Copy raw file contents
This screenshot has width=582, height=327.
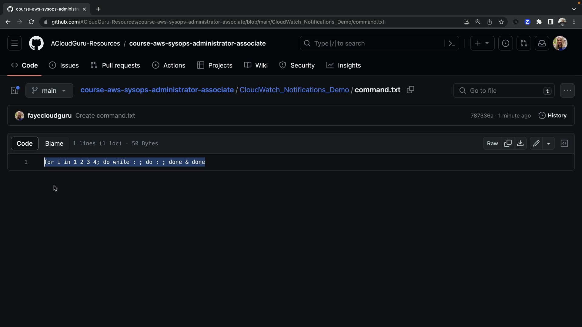(x=508, y=144)
